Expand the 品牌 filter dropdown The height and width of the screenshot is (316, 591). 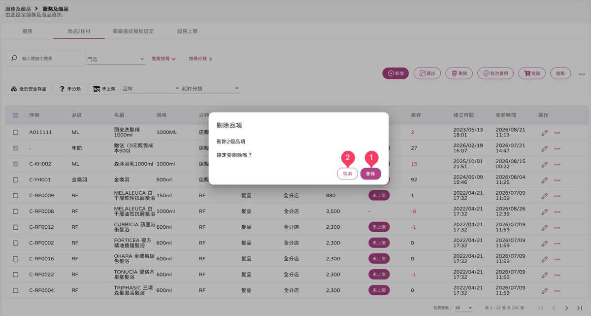coord(151,89)
